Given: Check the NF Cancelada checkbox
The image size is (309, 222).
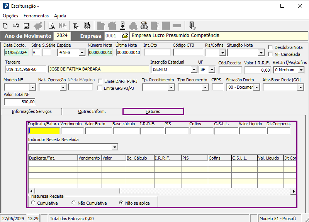Looking at the screenshot, I should click(271, 54).
